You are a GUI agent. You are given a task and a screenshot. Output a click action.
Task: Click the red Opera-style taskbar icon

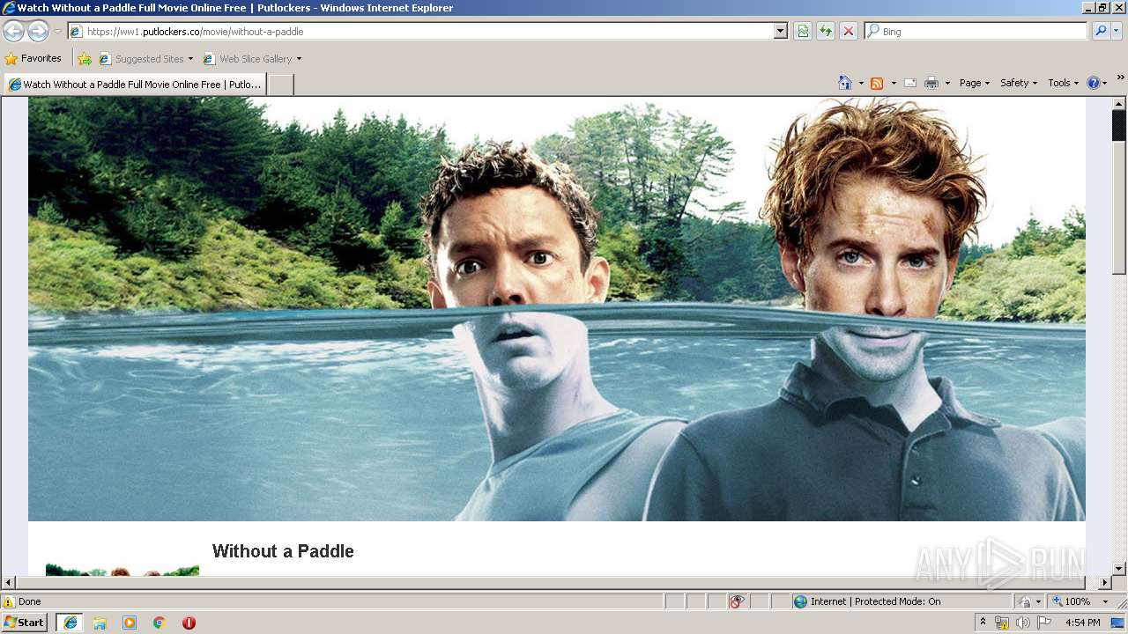coord(189,623)
